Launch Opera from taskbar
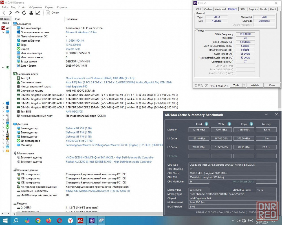The width and height of the screenshot is (282, 225). [60, 220]
